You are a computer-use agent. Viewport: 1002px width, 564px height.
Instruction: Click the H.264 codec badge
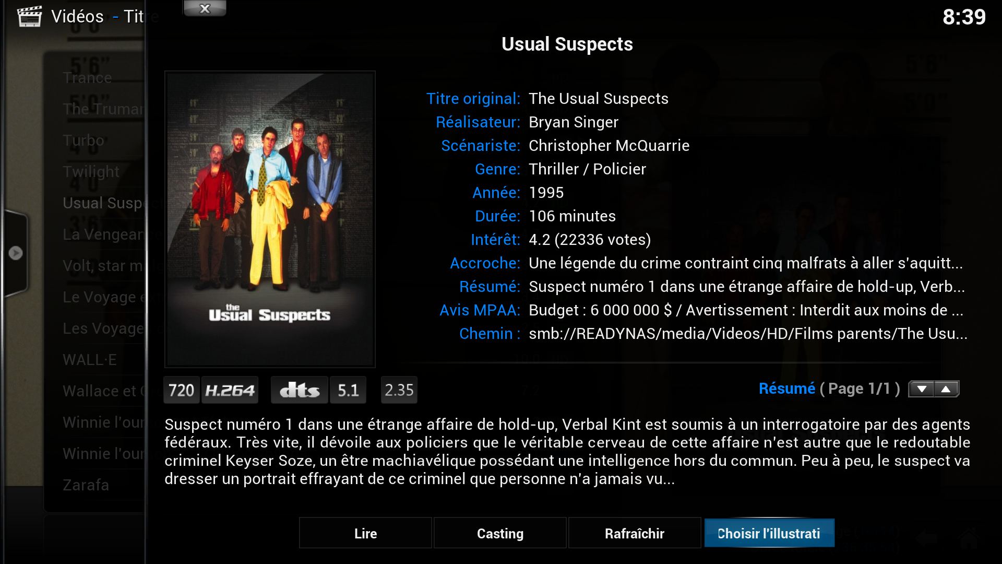point(230,390)
